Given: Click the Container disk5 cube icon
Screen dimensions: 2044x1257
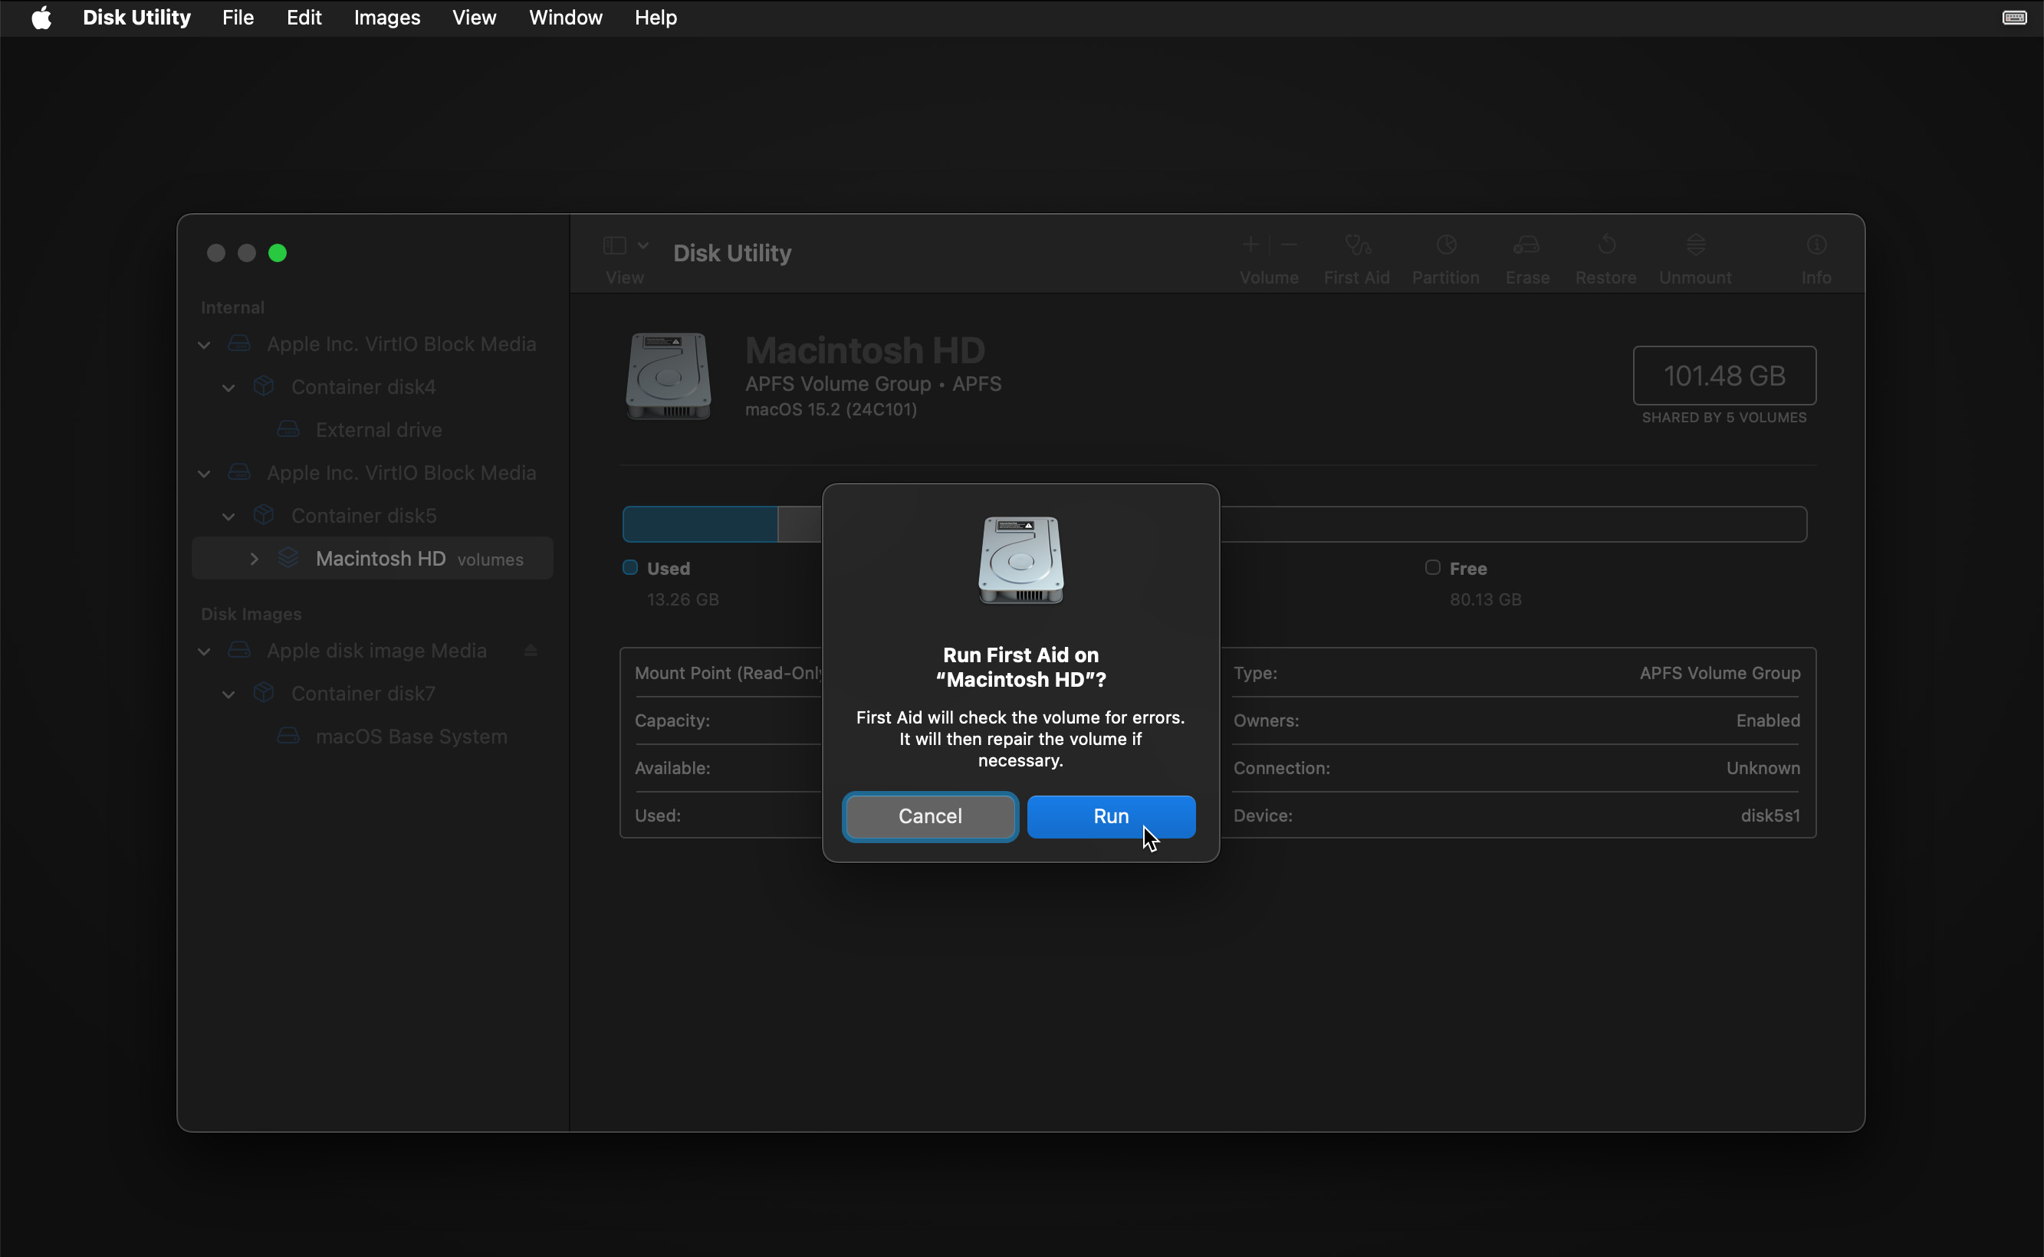Looking at the screenshot, I should (x=264, y=515).
